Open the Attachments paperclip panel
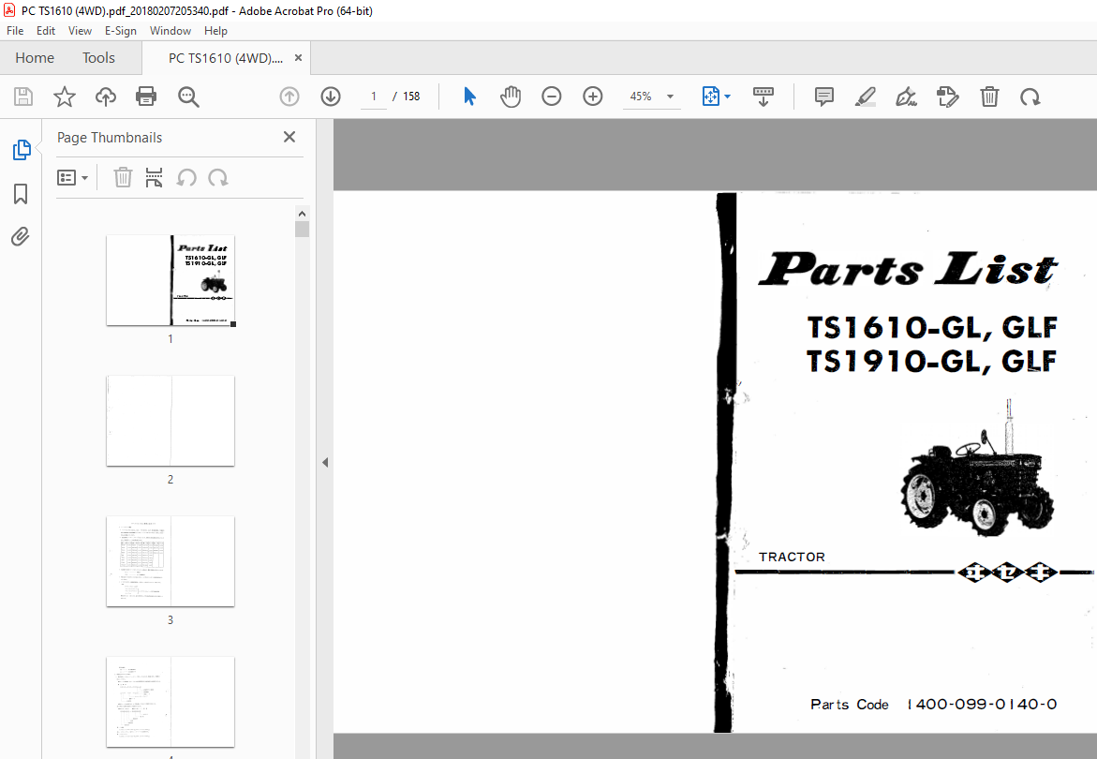1097x759 pixels. pos(21,237)
